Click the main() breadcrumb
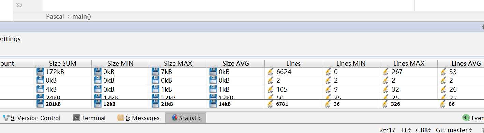This screenshot has width=484, height=133. click(82, 16)
